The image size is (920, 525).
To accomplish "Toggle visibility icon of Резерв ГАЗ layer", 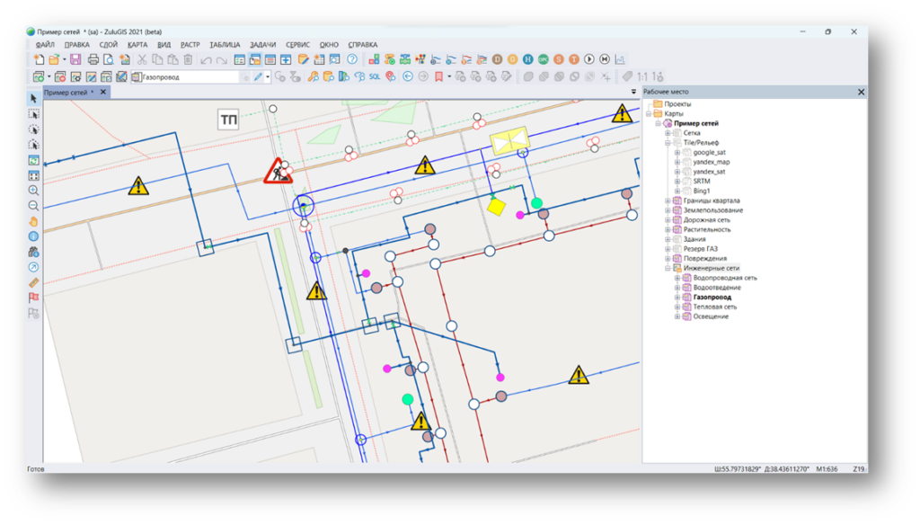I will 677,249.
